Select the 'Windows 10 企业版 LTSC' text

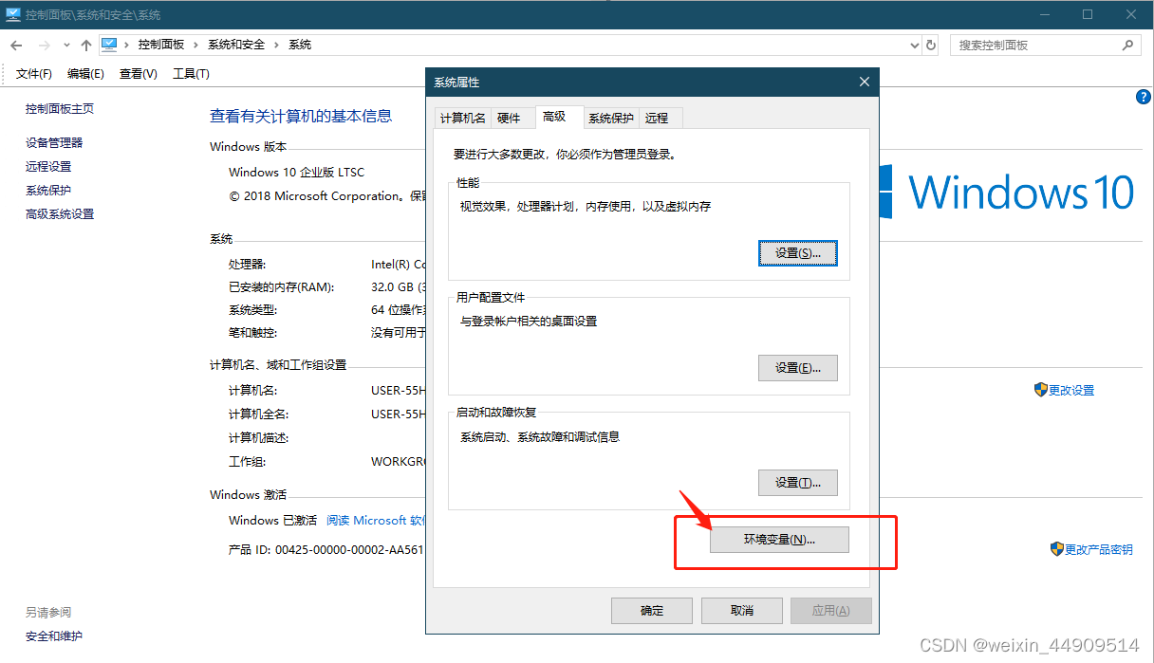coord(296,173)
